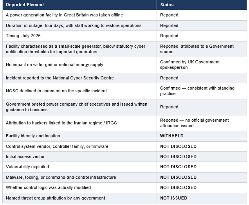Select the power generation facility offline row

[x=125, y=15]
